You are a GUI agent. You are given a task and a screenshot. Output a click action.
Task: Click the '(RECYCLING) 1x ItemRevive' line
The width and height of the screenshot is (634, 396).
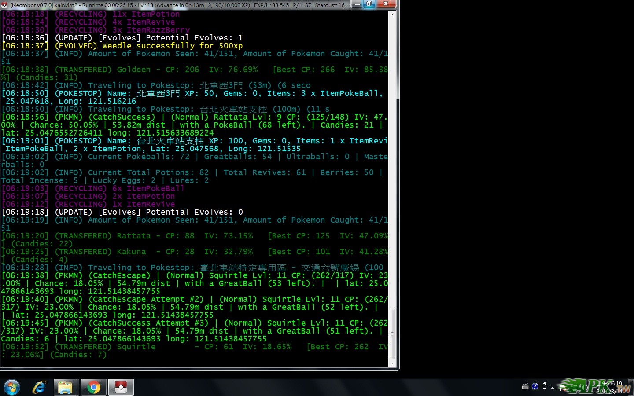point(88,204)
